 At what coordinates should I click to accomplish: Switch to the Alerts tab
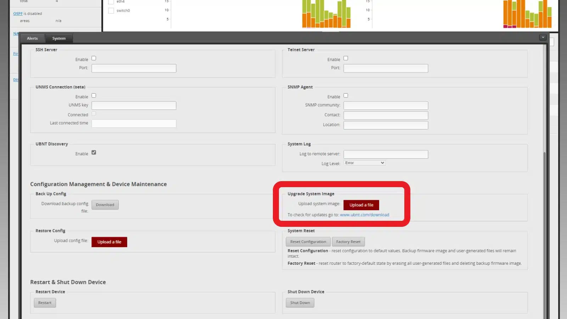pyautogui.click(x=32, y=38)
